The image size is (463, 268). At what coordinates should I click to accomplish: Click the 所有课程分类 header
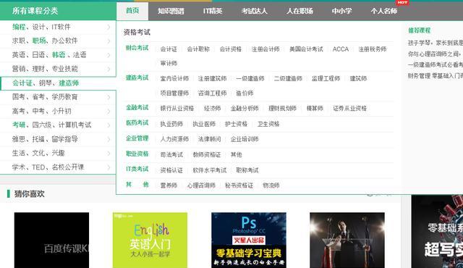(x=35, y=11)
